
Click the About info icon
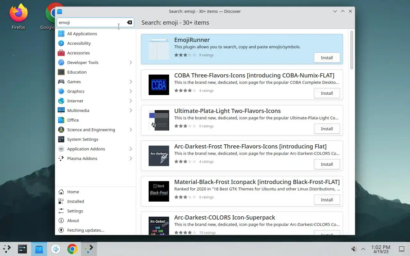coord(61,220)
